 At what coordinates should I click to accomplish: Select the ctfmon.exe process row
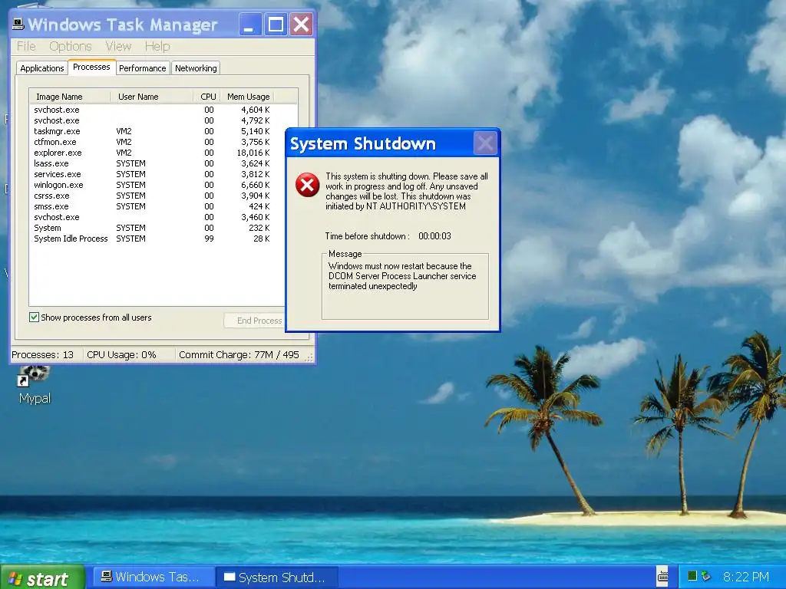click(x=152, y=142)
